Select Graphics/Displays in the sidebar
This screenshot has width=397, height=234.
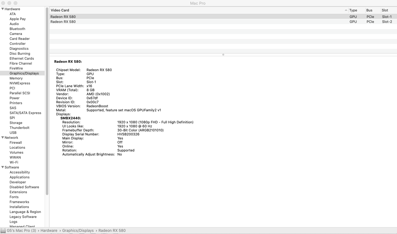pyautogui.click(x=24, y=73)
